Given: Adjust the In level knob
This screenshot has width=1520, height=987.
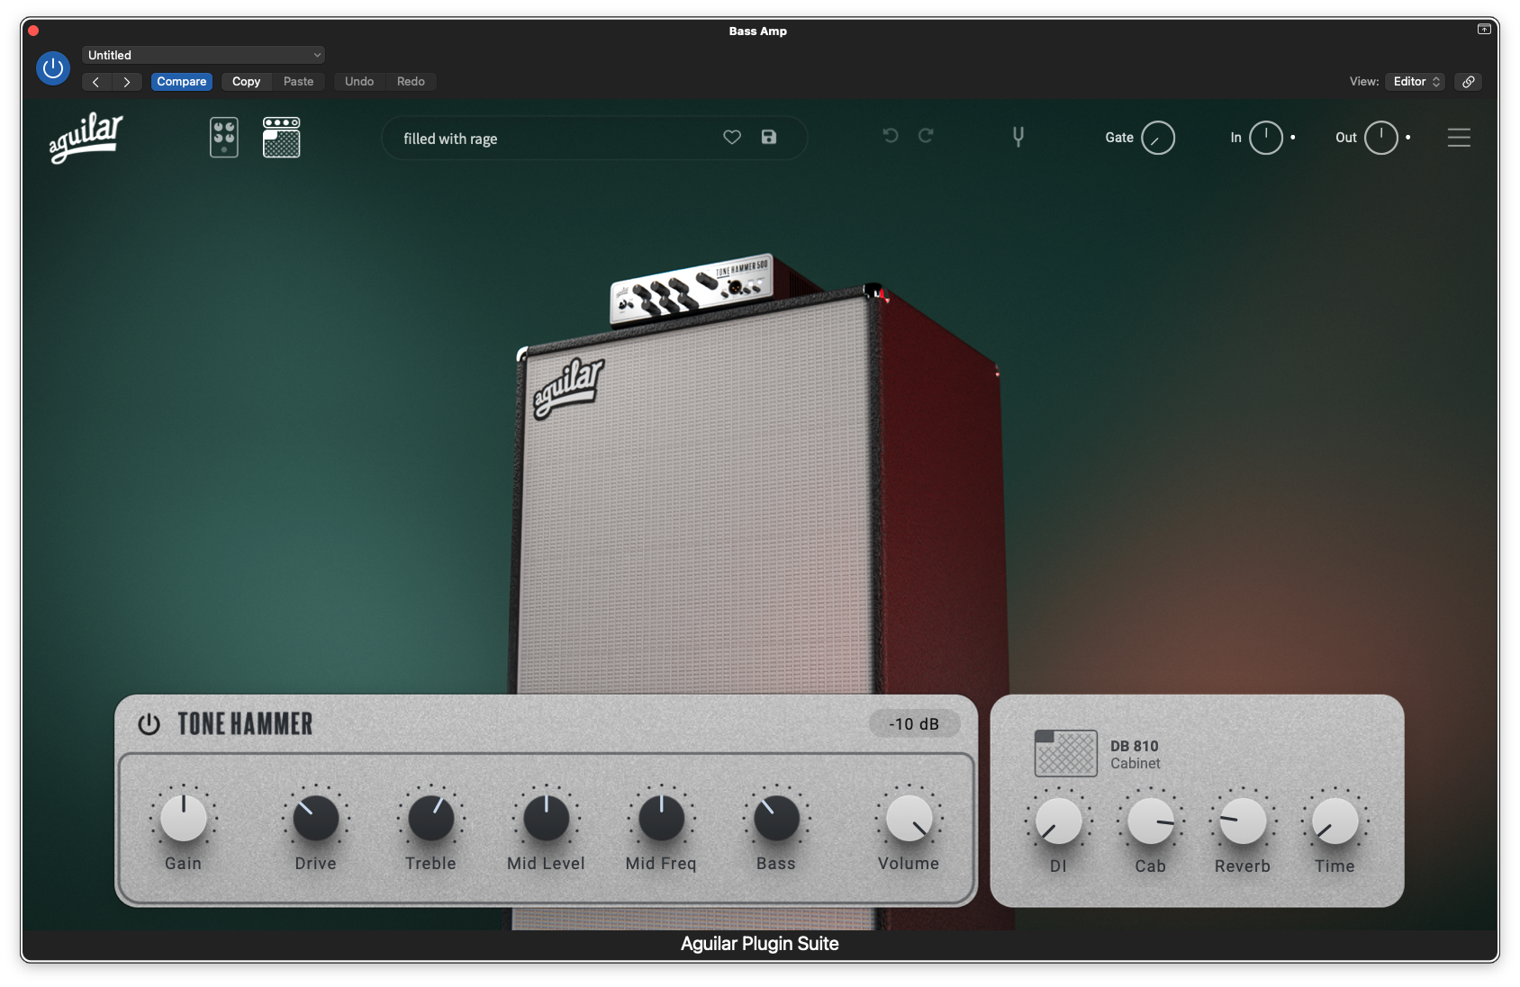Looking at the screenshot, I should (x=1266, y=138).
